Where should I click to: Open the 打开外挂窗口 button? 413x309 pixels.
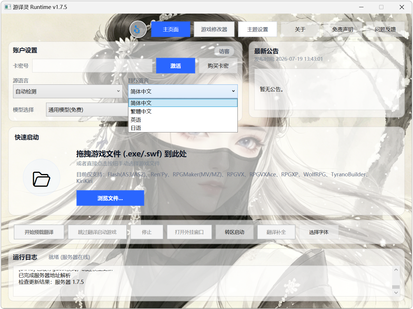point(189,232)
